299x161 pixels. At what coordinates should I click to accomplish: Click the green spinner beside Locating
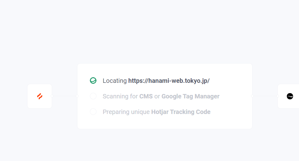point(93,81)
